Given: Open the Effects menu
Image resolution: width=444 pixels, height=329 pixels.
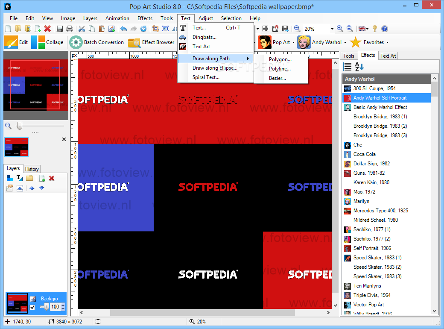Looking at the screenshot, I should [x=145, y=18].
